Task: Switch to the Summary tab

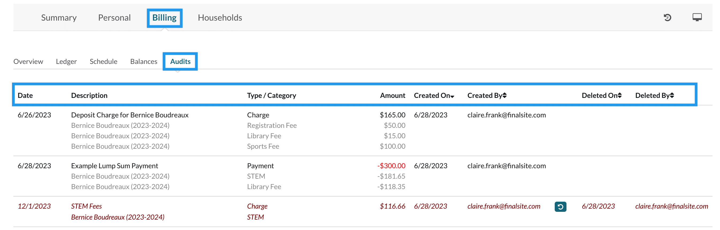Action: pos(59,18)
